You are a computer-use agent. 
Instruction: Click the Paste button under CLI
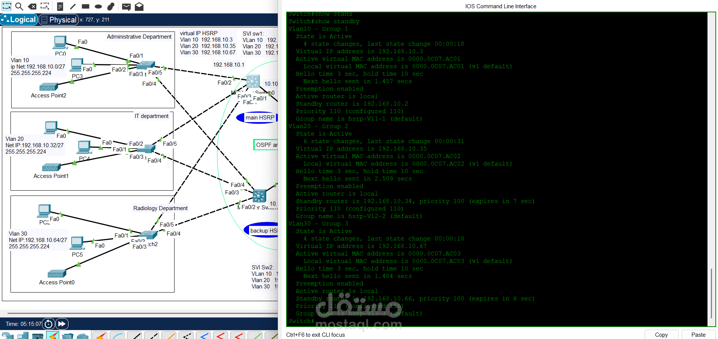[698, 335]
